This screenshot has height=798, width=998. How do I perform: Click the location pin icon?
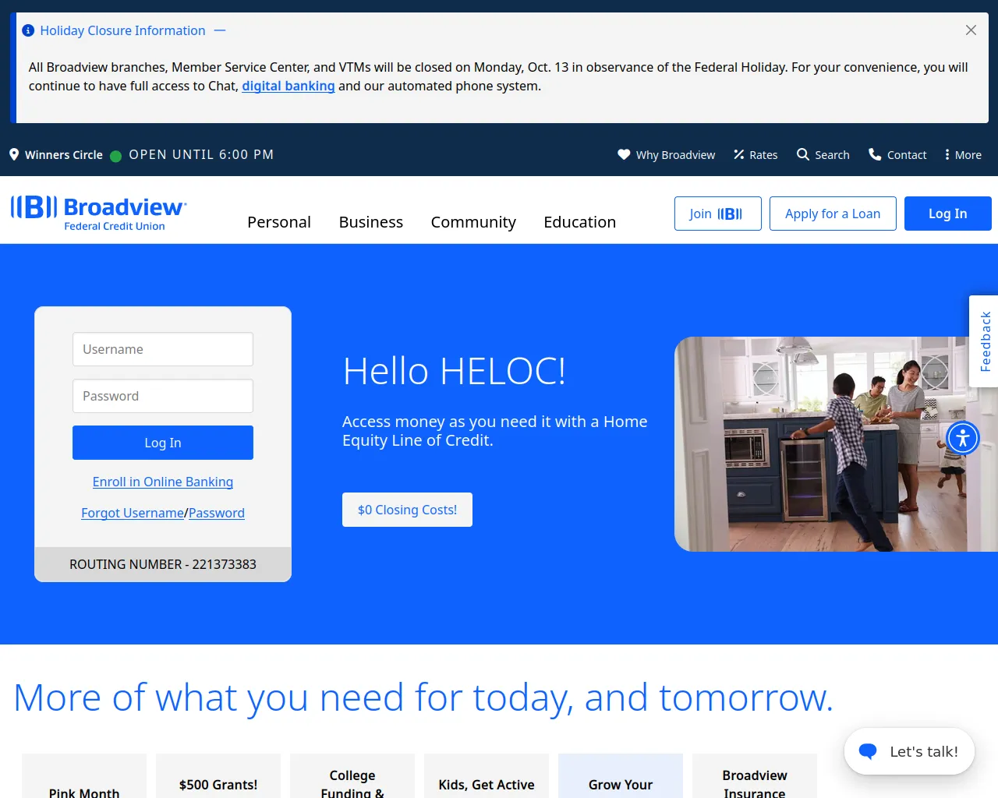point(14,154)
